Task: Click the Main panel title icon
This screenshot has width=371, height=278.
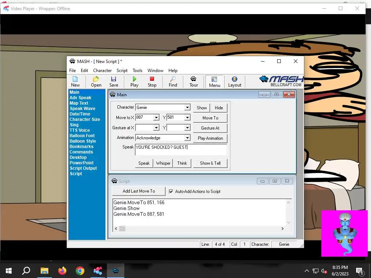Action: (113, 94)
